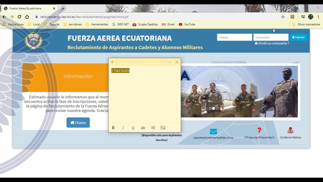Click the blue Home button

coord(78,123)
